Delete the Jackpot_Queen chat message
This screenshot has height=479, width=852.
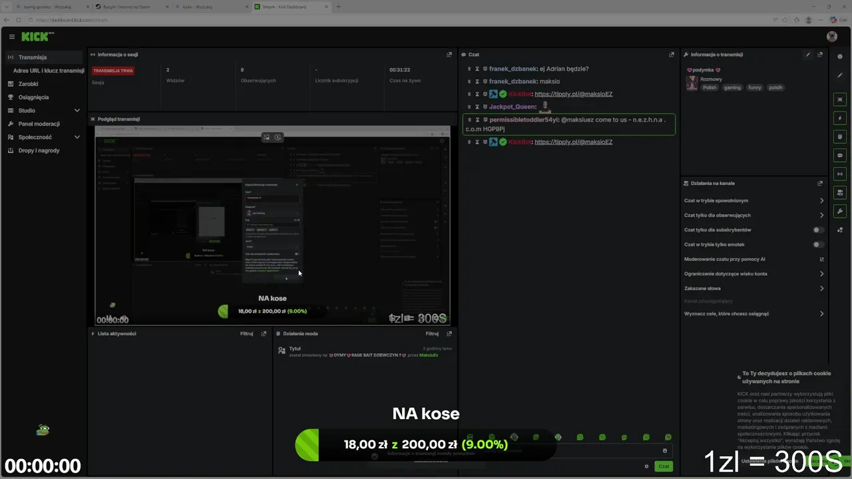click(x=469, y=106)
